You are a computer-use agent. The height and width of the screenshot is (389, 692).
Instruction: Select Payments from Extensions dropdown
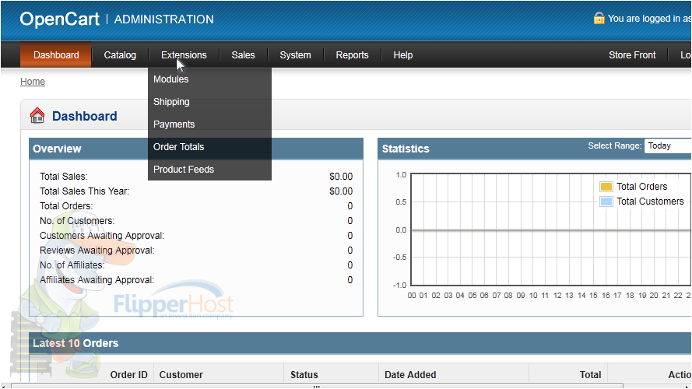(209, 124)
